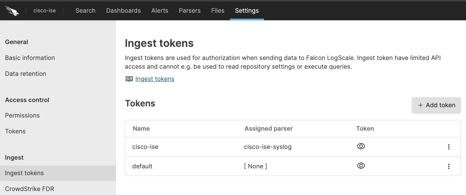This screenshot has height=195, width=466.
Task: Click the Tokens heading above the table
Action: point(140,103)
